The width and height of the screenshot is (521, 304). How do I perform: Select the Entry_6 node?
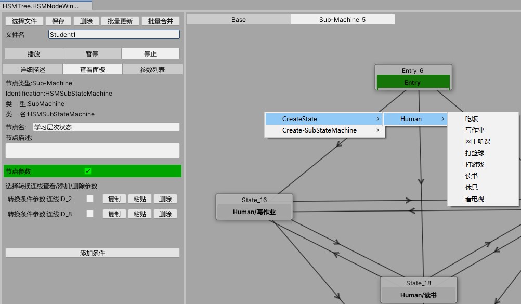413,77
